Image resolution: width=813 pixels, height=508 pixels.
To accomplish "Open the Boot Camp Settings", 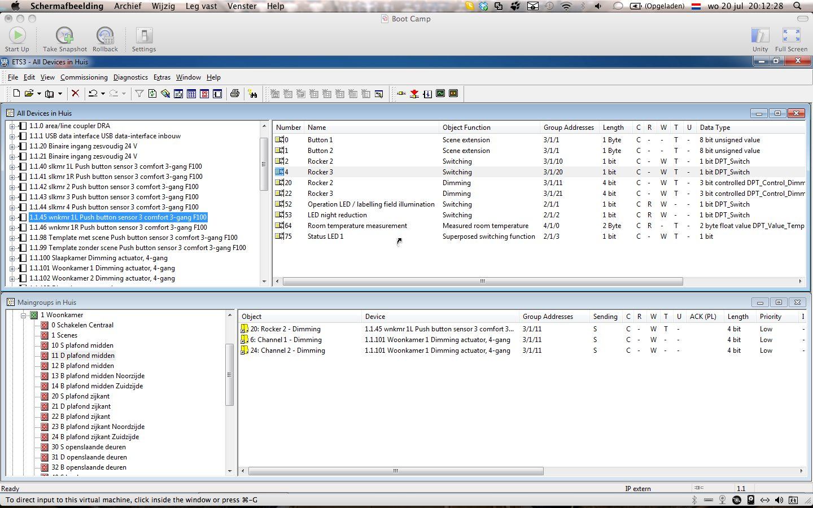I will [144, 39].
